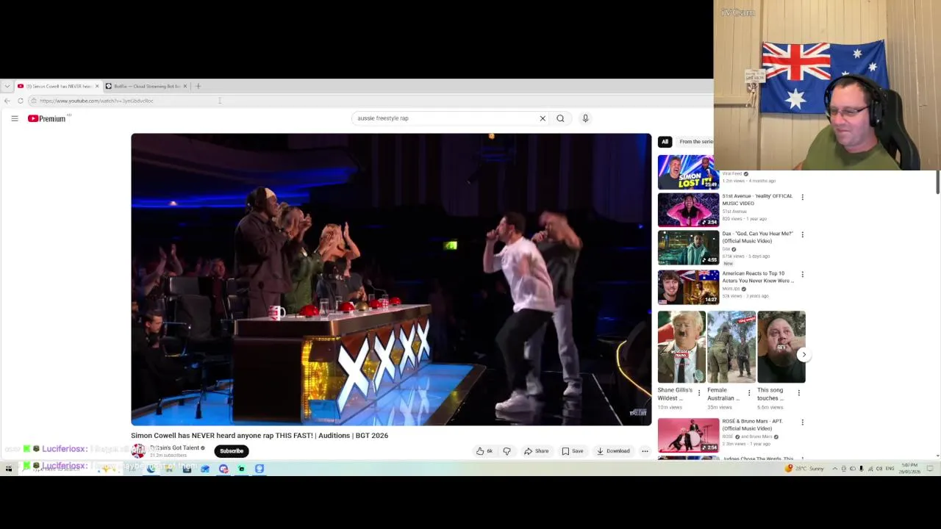Go back in the browser
The width and height of the screenshot is (941, 529).
pyautogui.click(x=7, y=101)
